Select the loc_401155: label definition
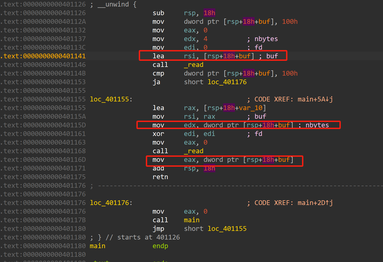 click(x=111, y=99)
